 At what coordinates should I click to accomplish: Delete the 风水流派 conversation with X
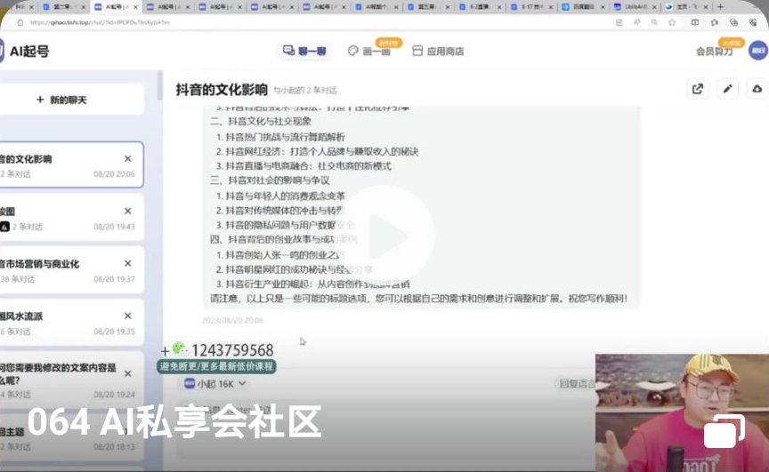click(x=127, y=316)
